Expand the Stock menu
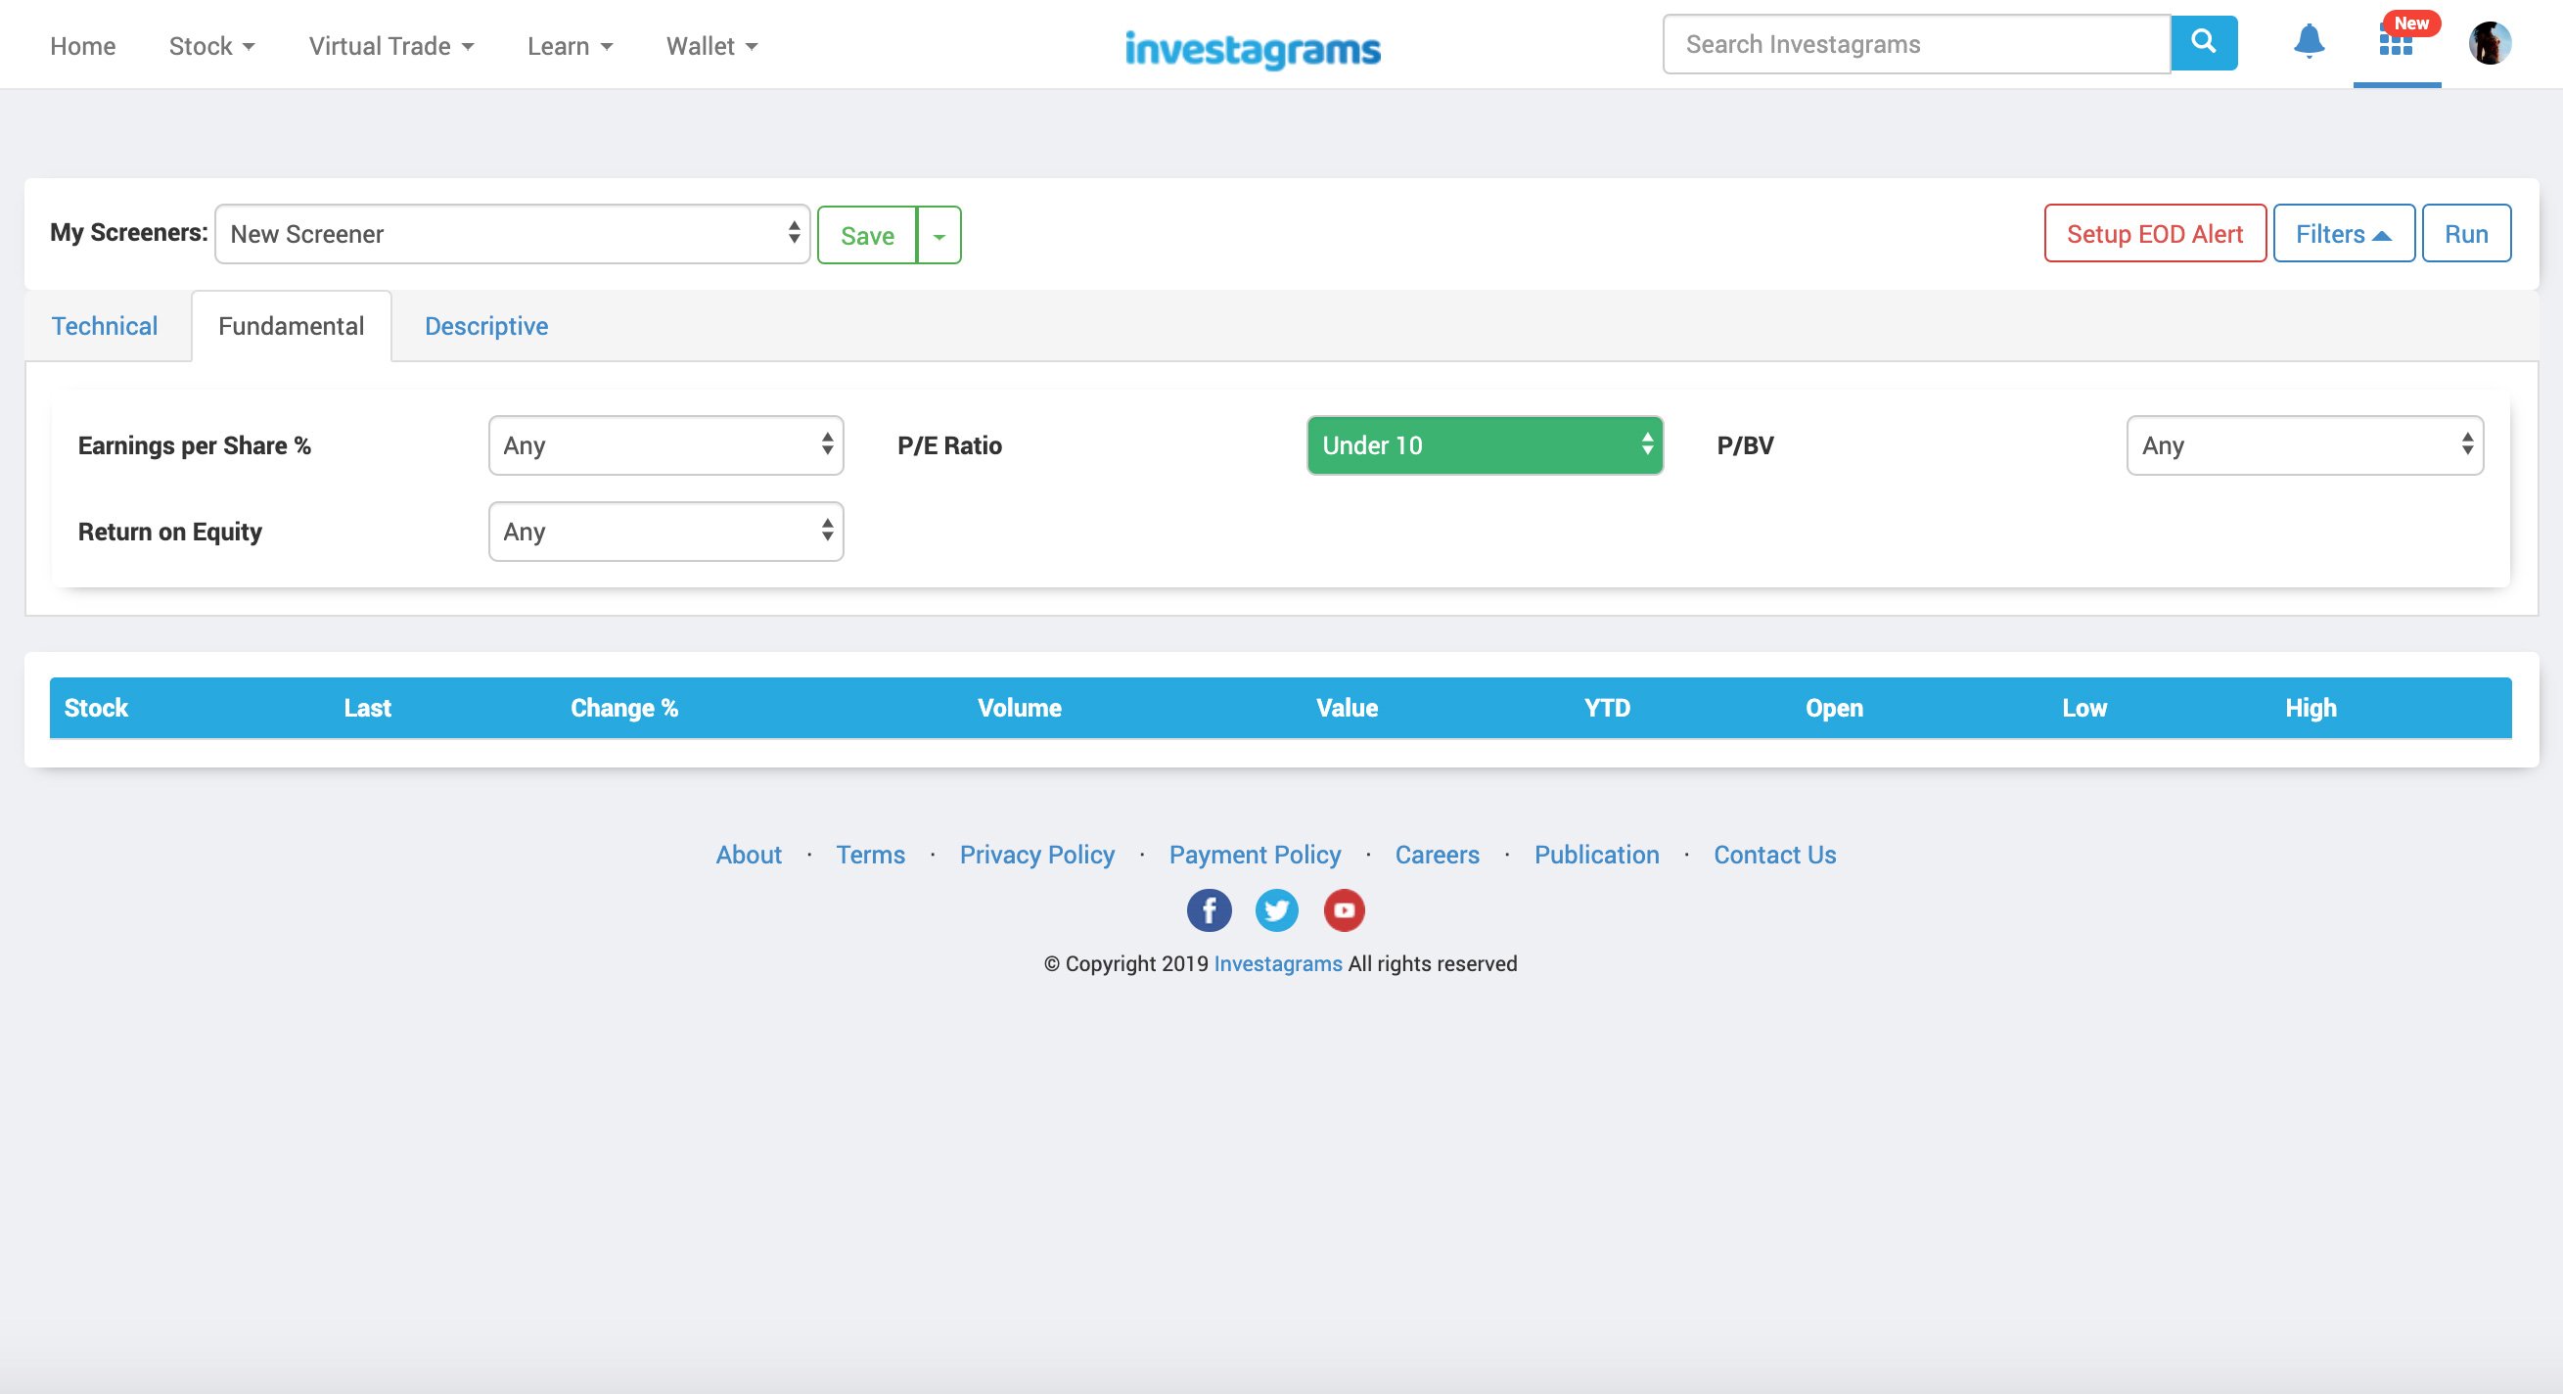The height and width of the screenshot is (1394, 2563). point(212,46)
